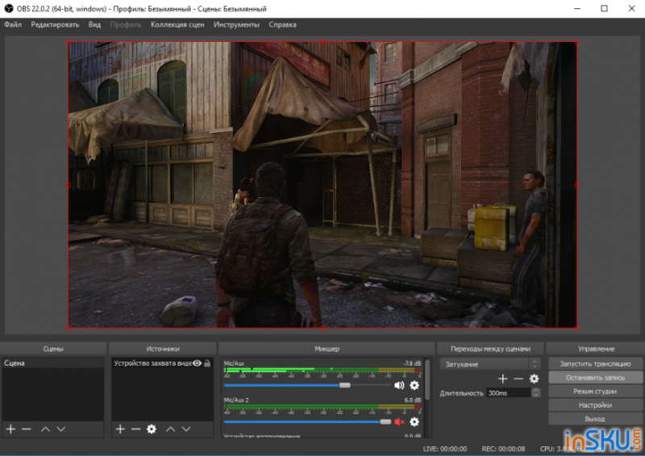The image size is (645, 456).
Task: Click the REC: 00:00:08 status text
Action: 503,449
